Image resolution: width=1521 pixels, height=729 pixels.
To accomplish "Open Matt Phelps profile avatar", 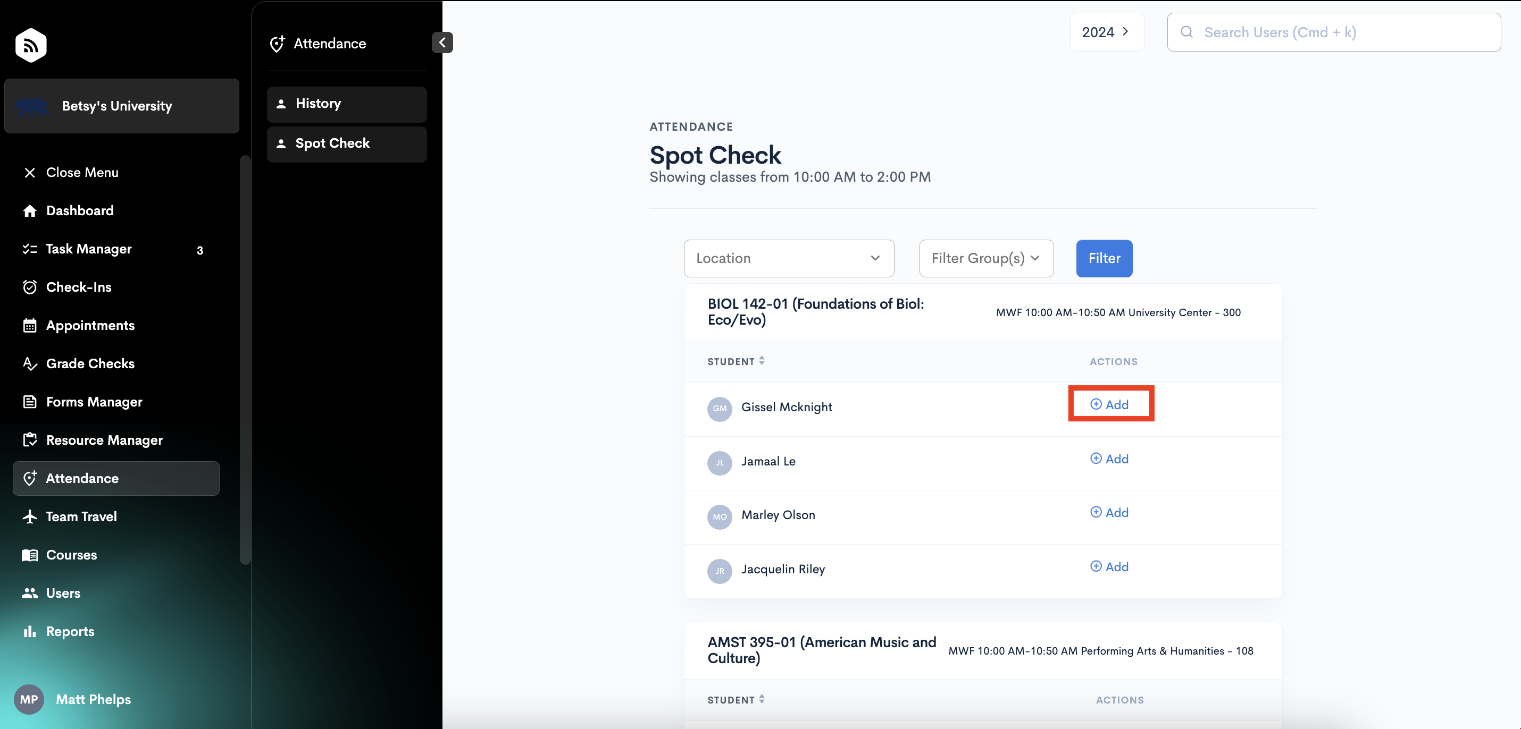I will [29, 699].
